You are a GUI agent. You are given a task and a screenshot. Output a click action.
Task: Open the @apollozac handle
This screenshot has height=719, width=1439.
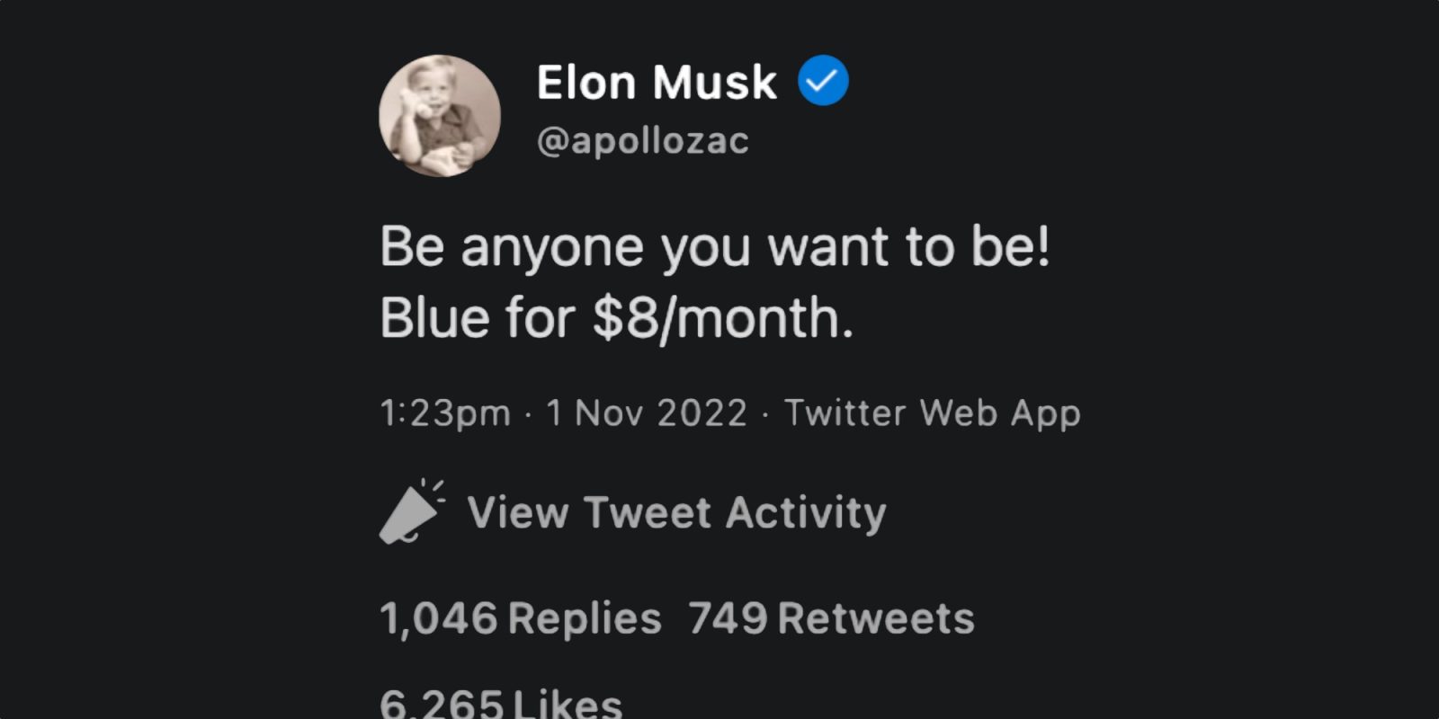pos(642,141)
